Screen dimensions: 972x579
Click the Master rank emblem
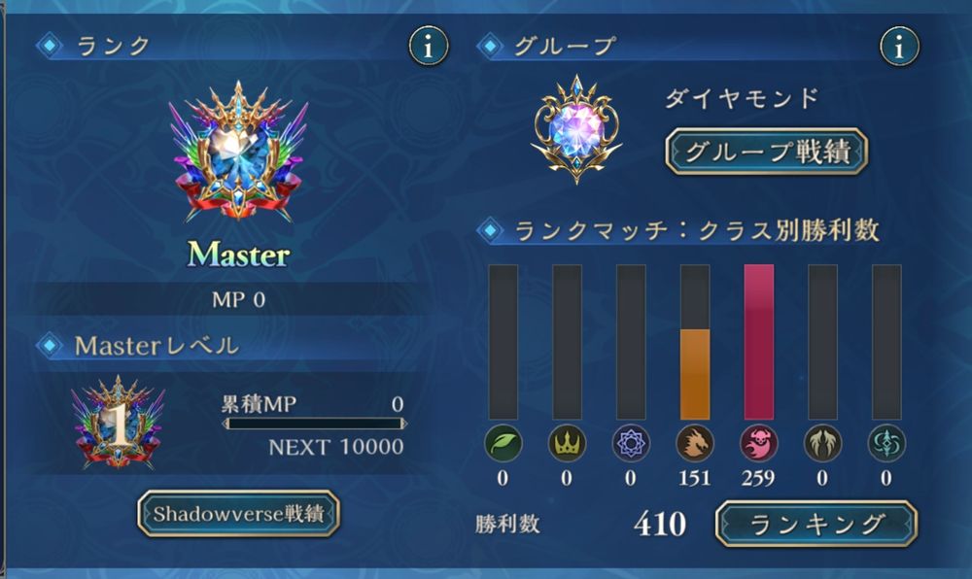[x=239, y=153]
